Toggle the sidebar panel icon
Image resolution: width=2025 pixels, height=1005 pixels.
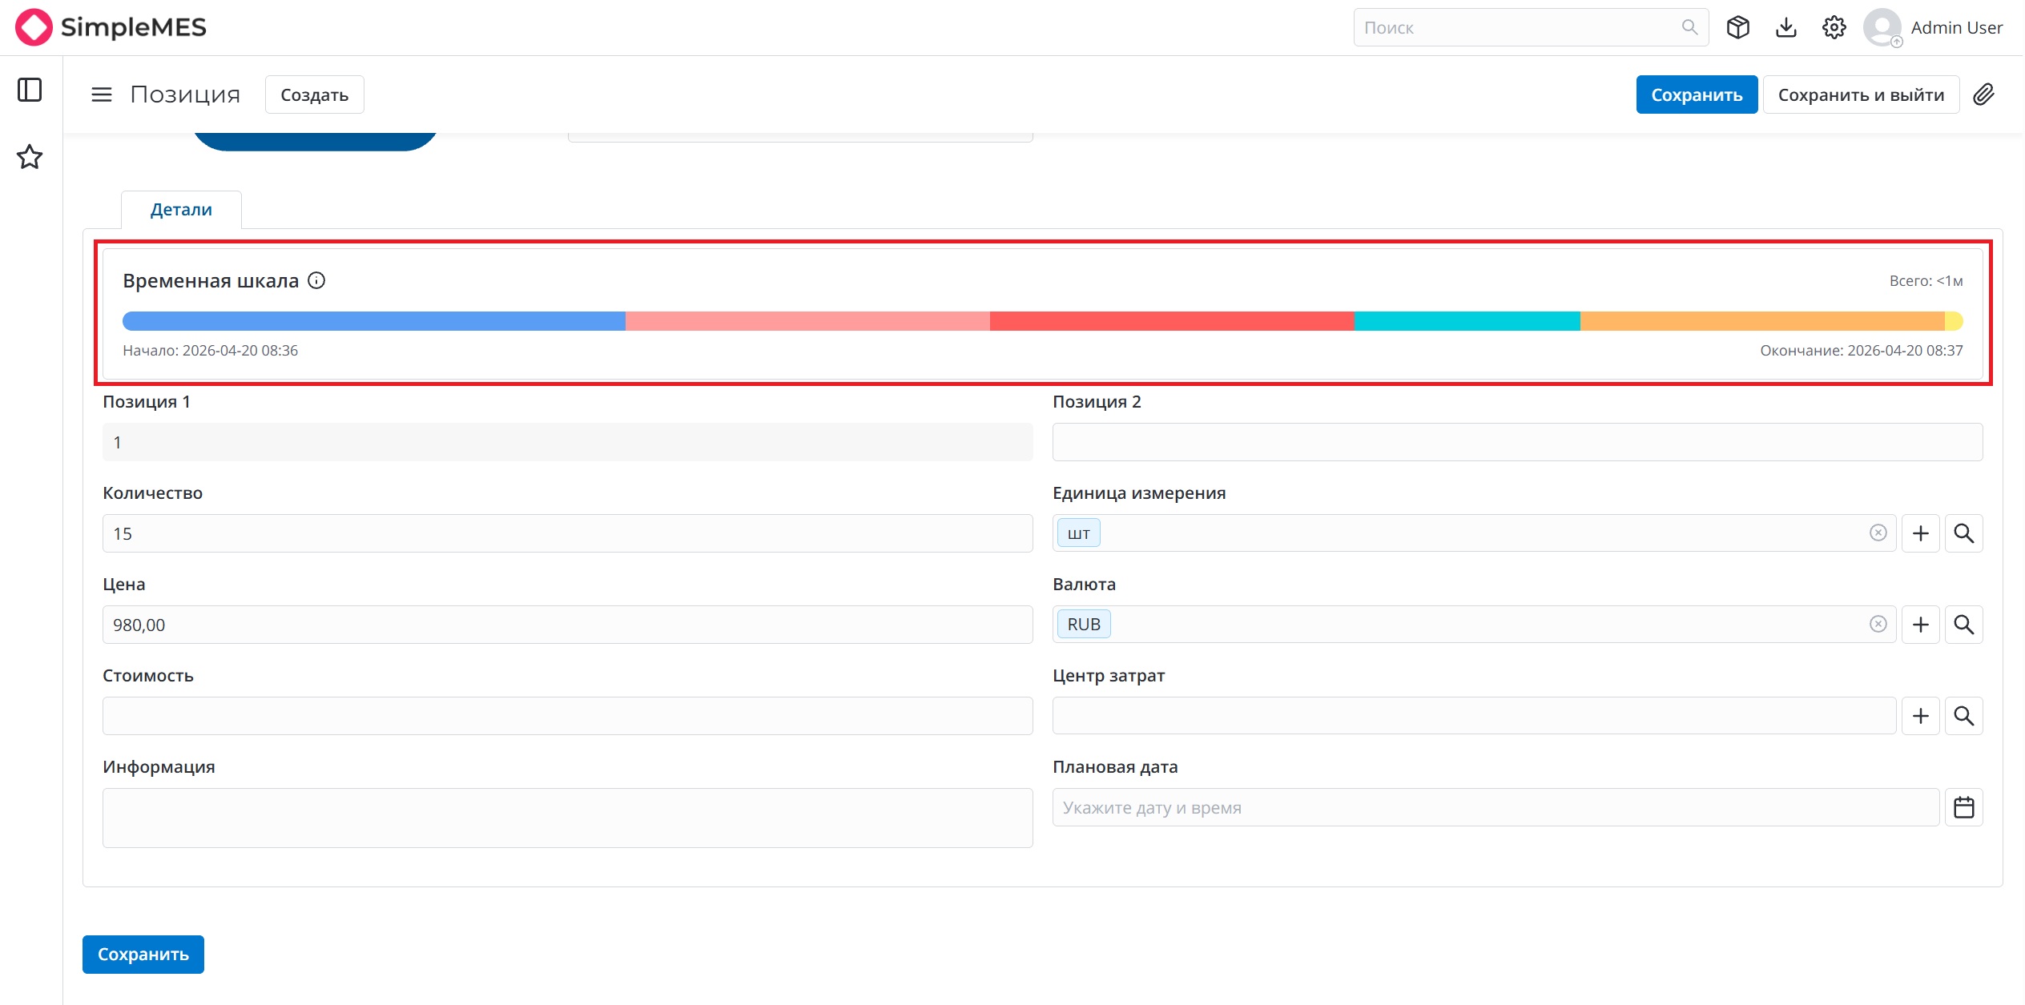point(30,90)
